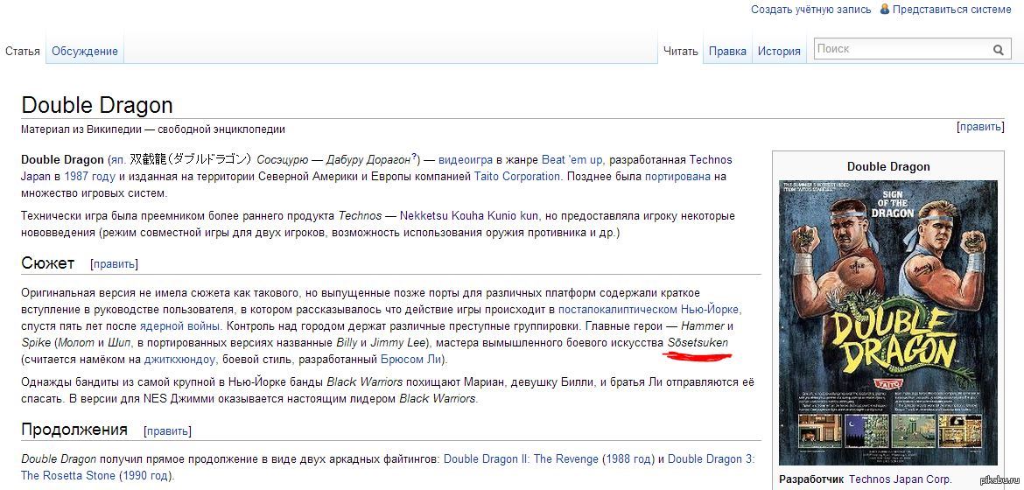
Task: Click the user icon beside Представиться системе
Action: tap(884, 9)
